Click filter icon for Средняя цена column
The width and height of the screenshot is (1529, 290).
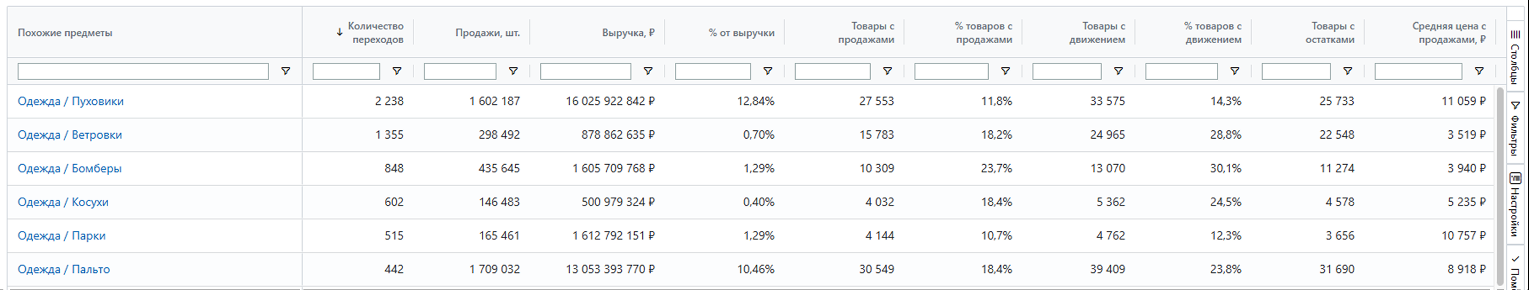(x=1479, y=71)
